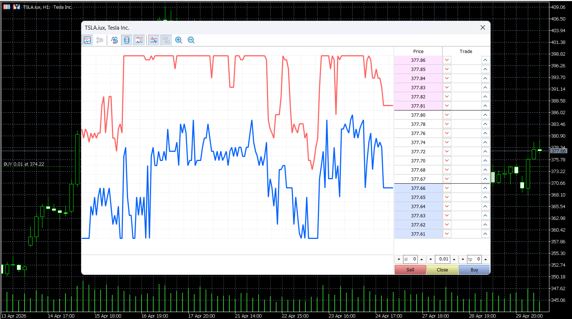The image size is (572, 319).
Task: Click the Depth of Market icon on chart
Action: pyautogui.click(x=16, y=7)
